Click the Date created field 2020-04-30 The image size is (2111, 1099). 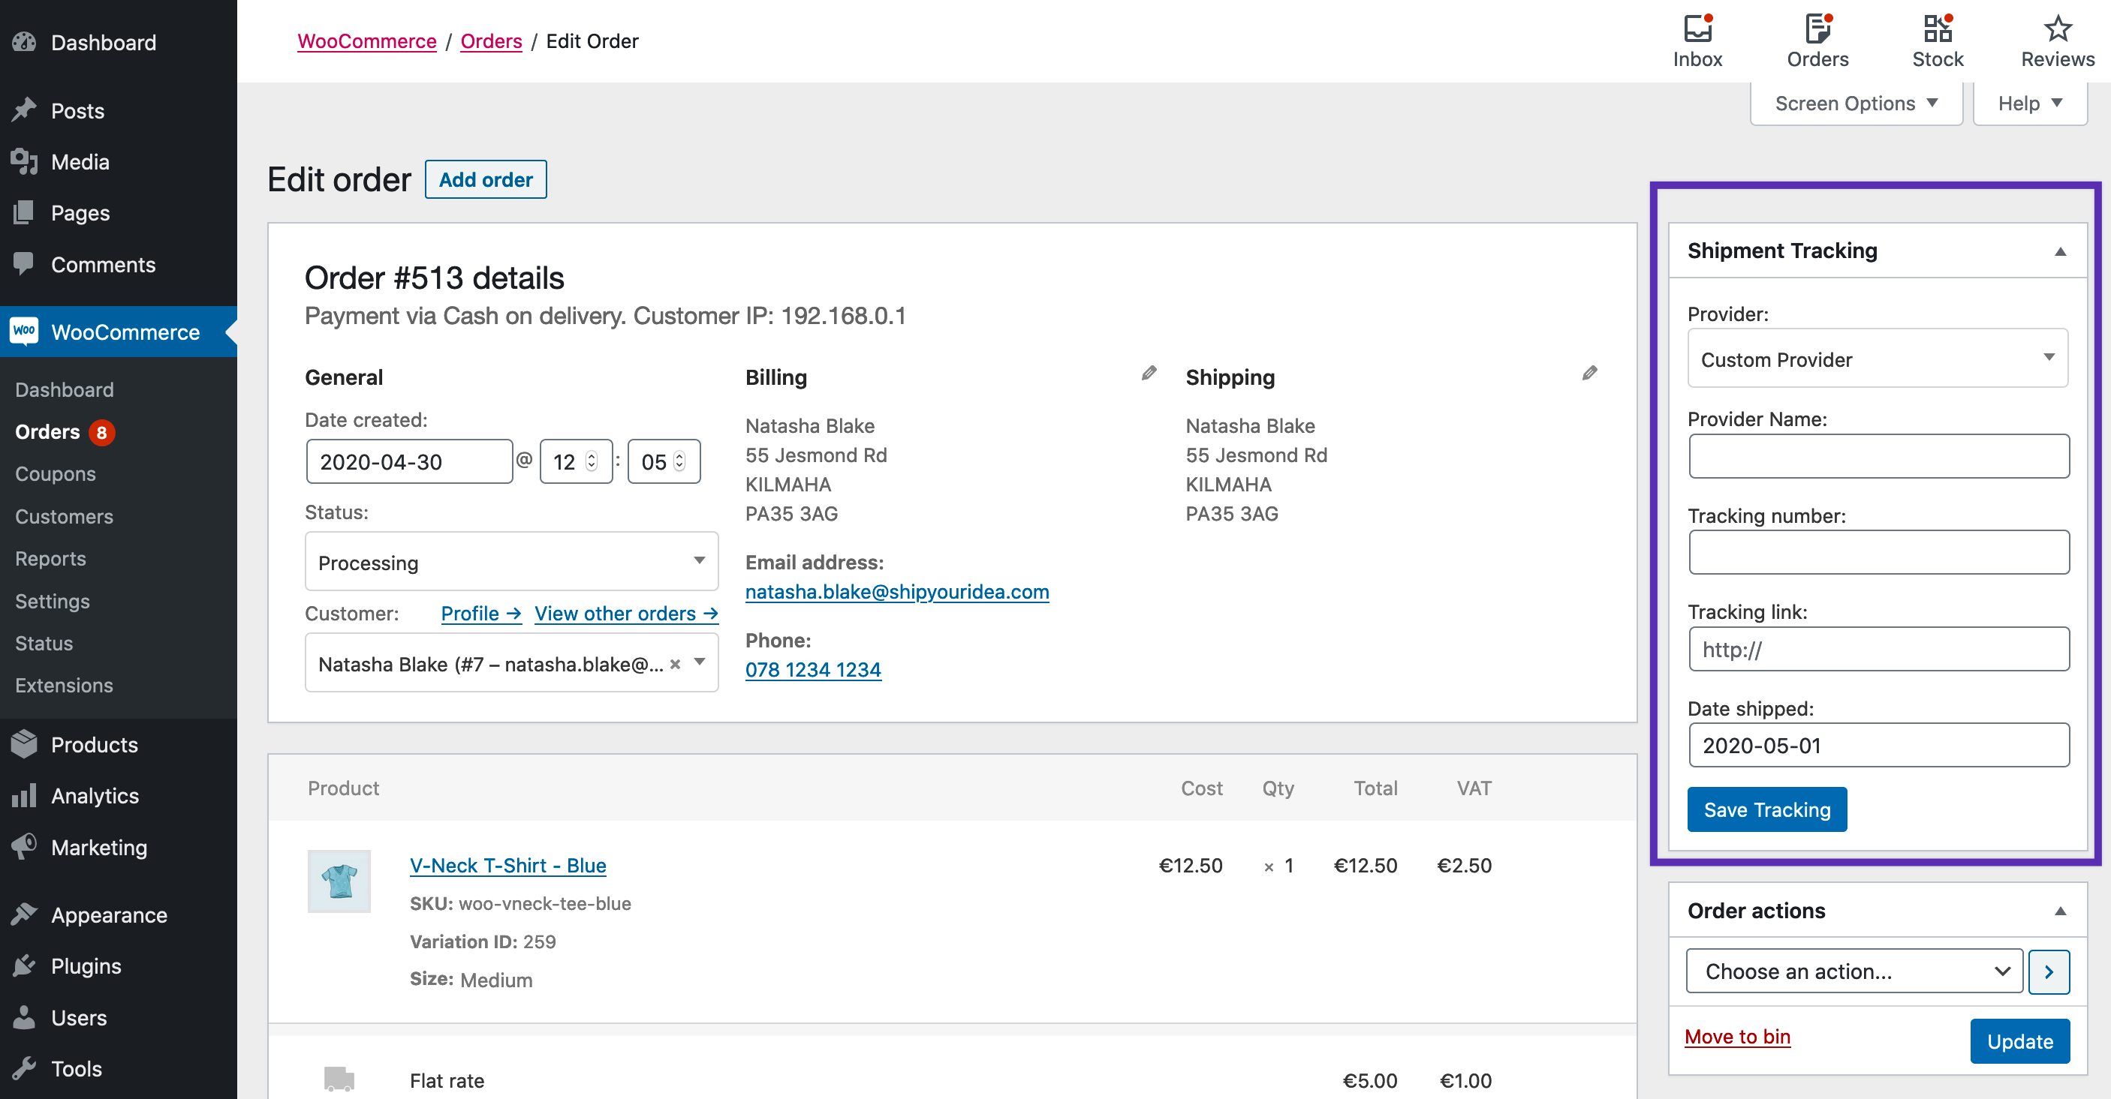409,461
